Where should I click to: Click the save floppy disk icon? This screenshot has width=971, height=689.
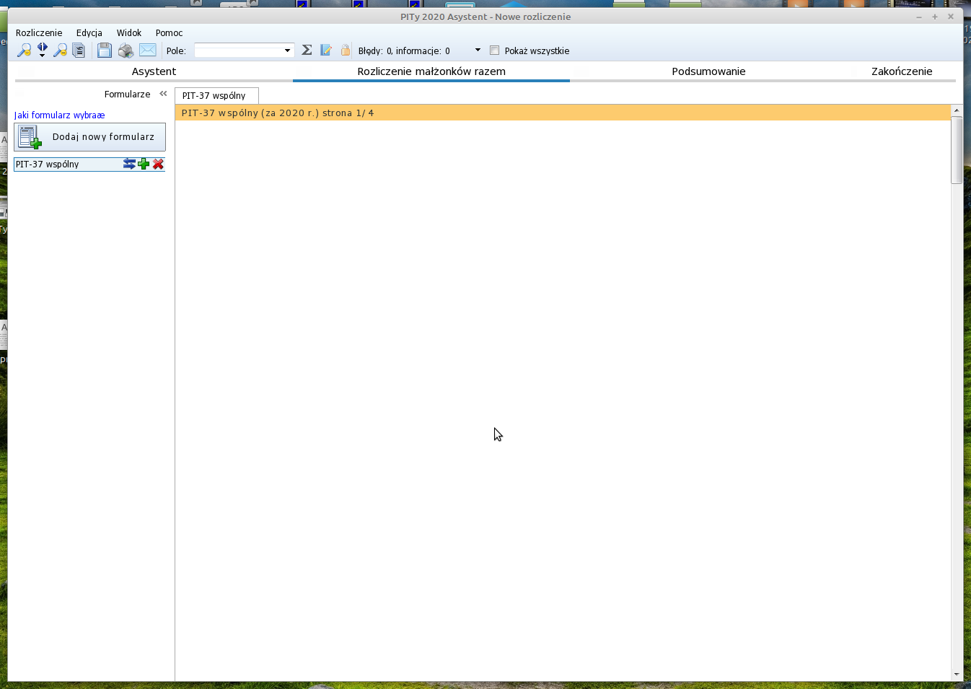pos(105,51)
